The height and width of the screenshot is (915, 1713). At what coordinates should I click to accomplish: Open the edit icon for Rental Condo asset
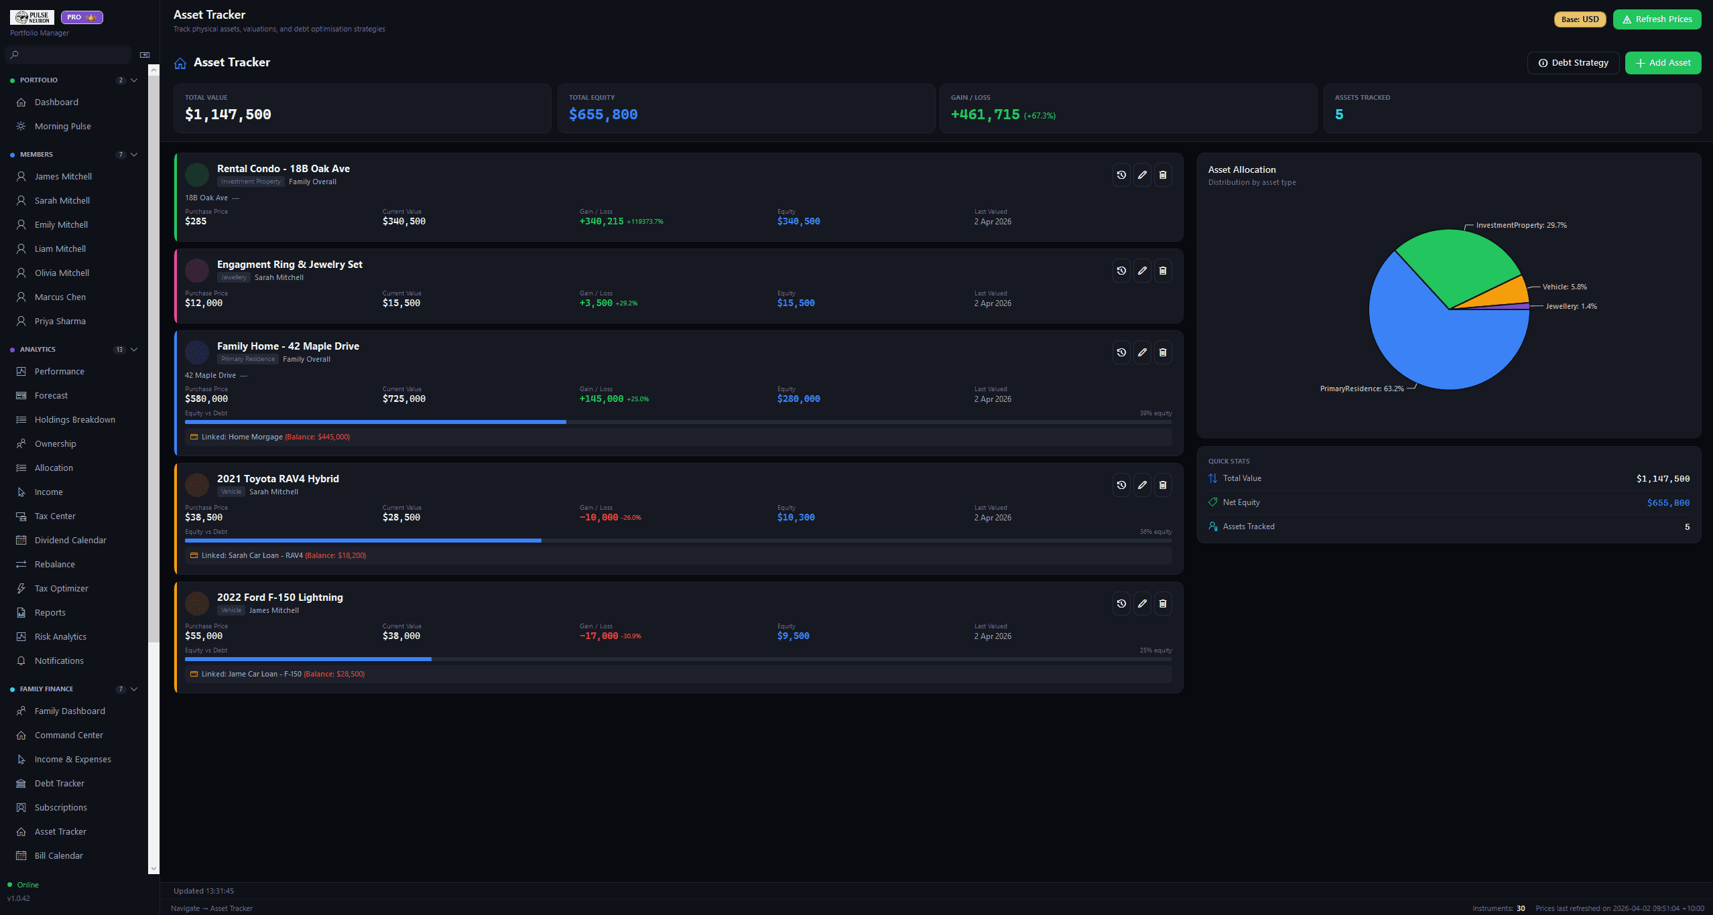pyautogui.click(x=1143, y=175)
